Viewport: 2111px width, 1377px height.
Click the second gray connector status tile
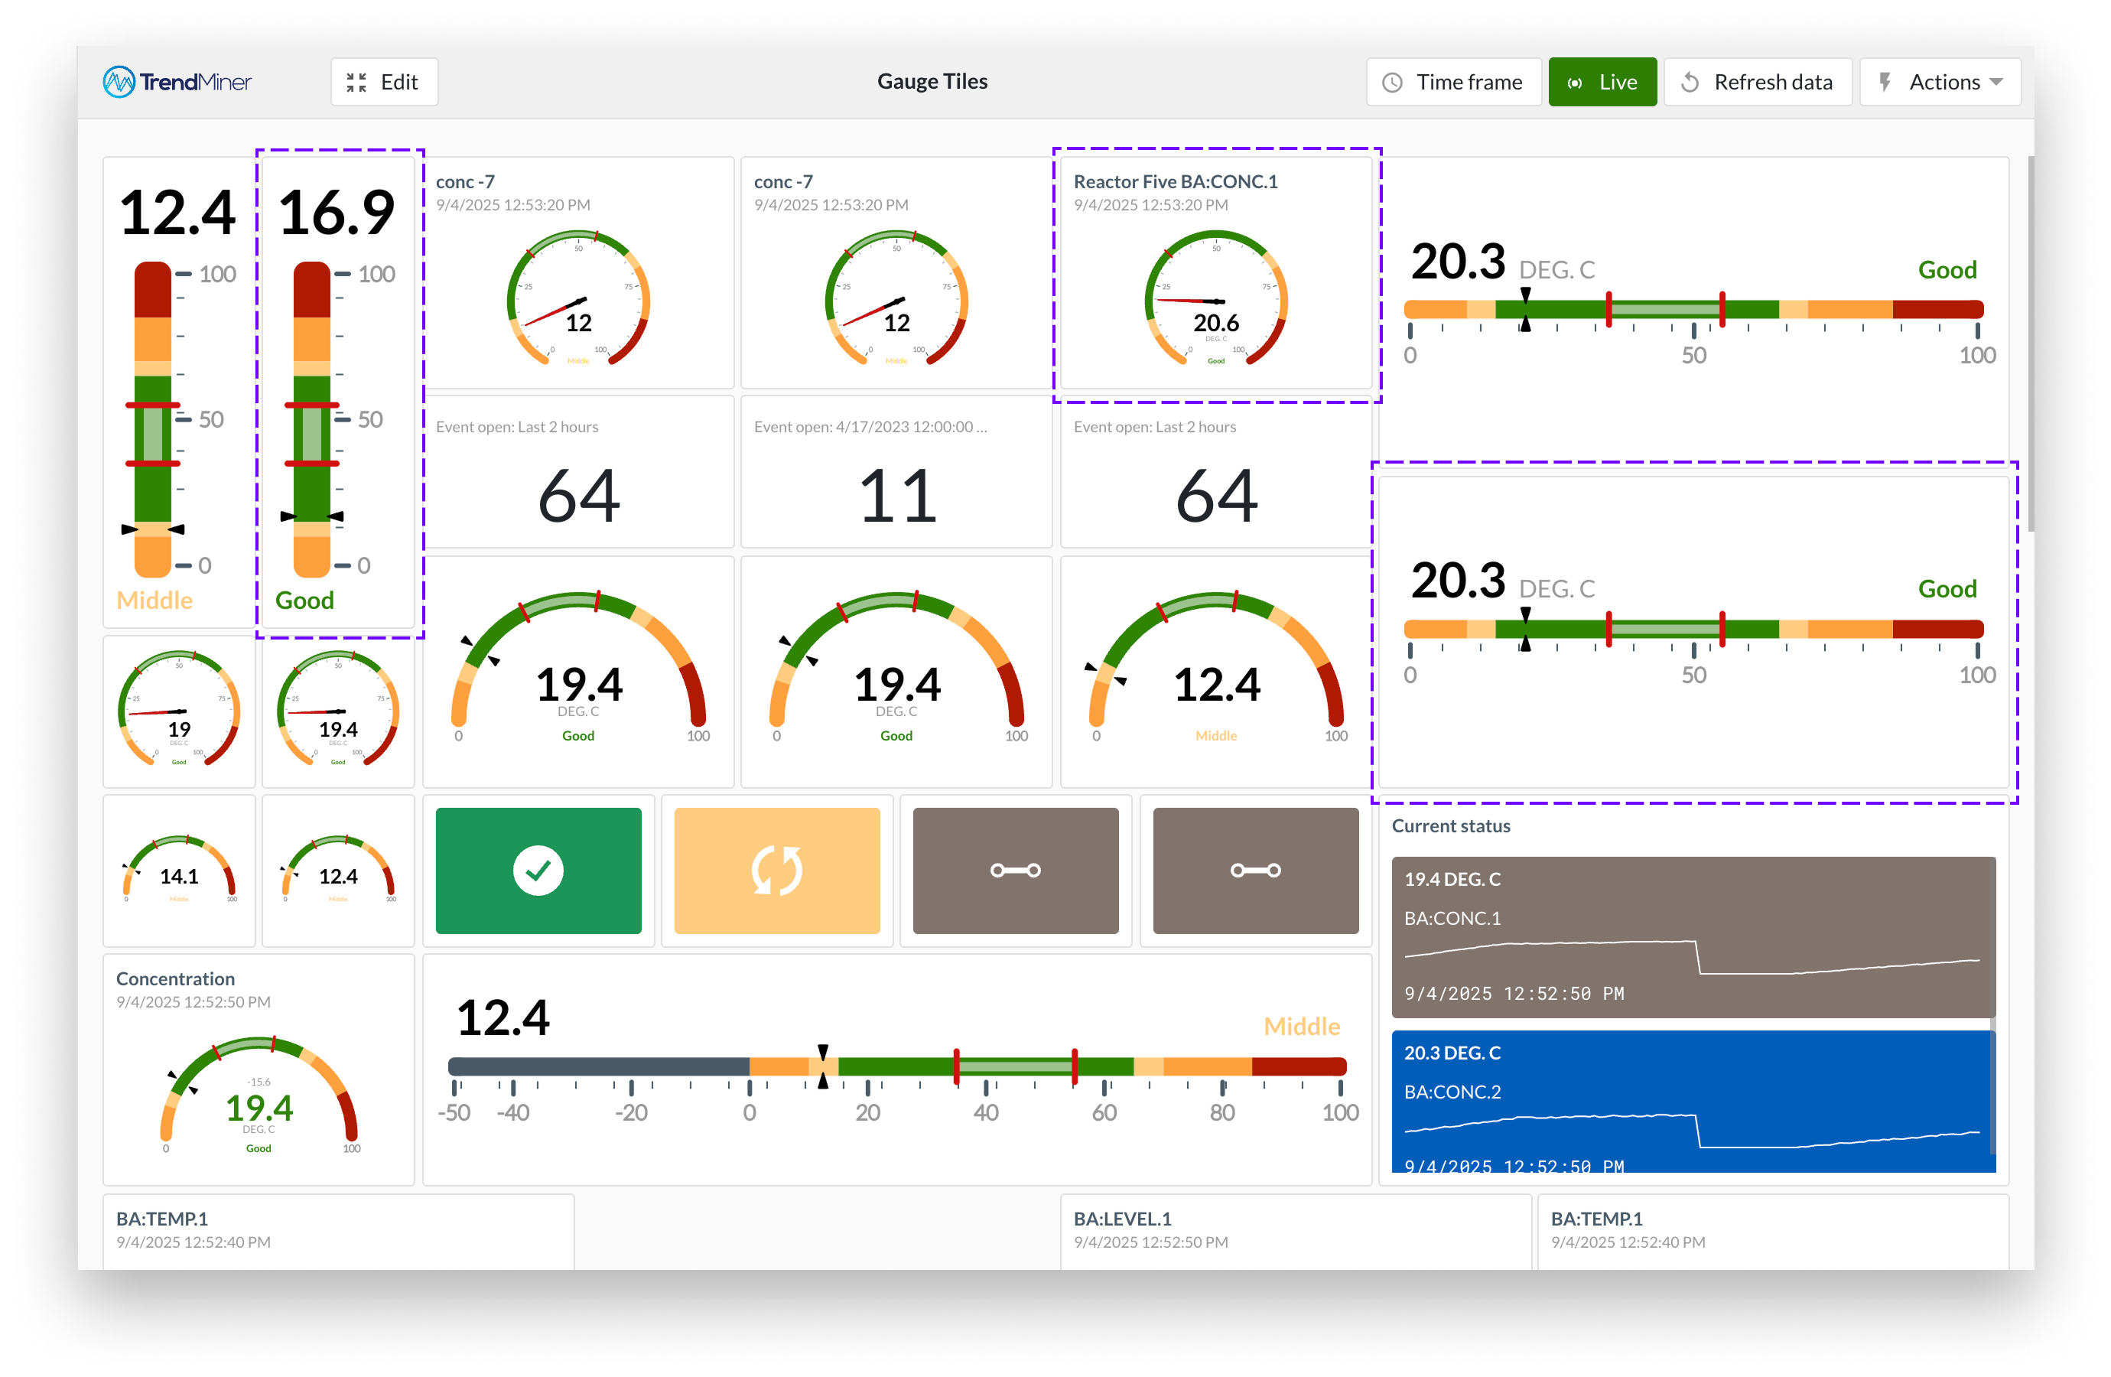pyautogui.click(x=1255, y=870)
